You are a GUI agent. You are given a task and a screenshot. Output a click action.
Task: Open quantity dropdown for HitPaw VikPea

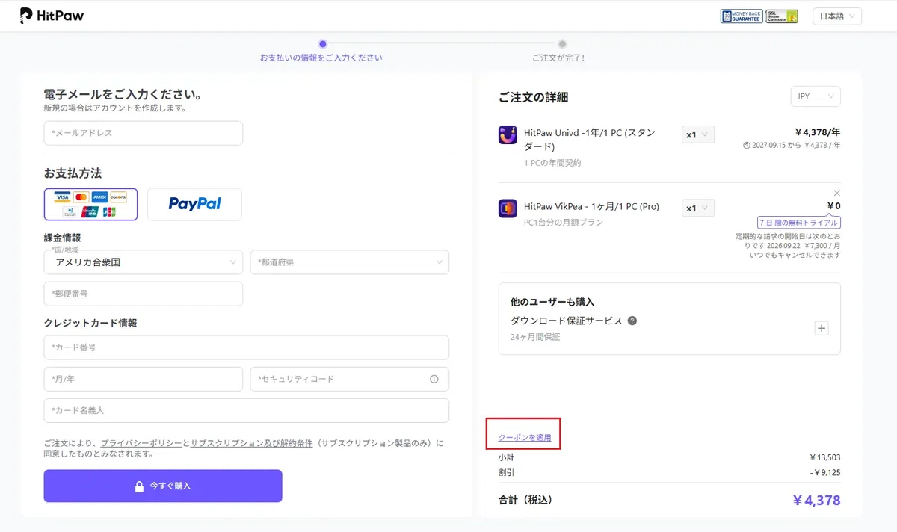(698, 208)
